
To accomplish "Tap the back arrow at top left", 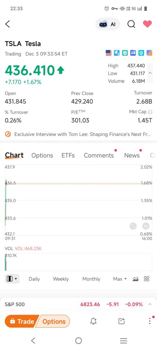I will tap(7, 24).
